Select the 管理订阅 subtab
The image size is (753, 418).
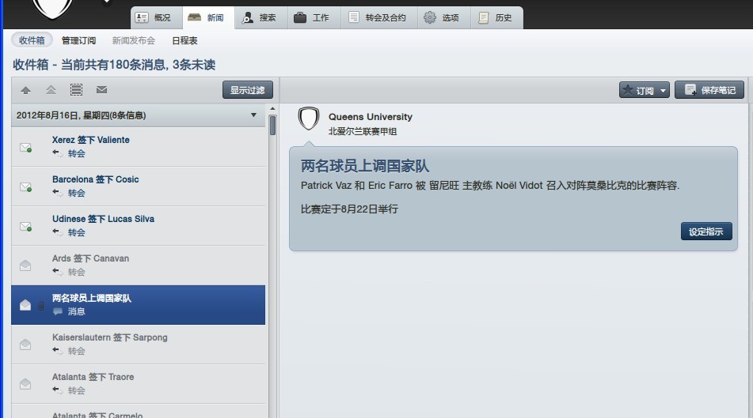(82, 40)
